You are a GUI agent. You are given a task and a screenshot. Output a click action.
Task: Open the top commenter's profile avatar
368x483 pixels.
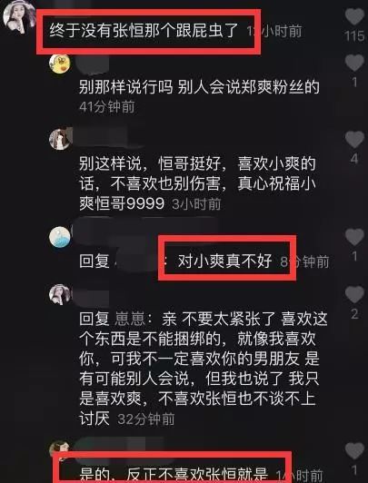click(19, 15)
